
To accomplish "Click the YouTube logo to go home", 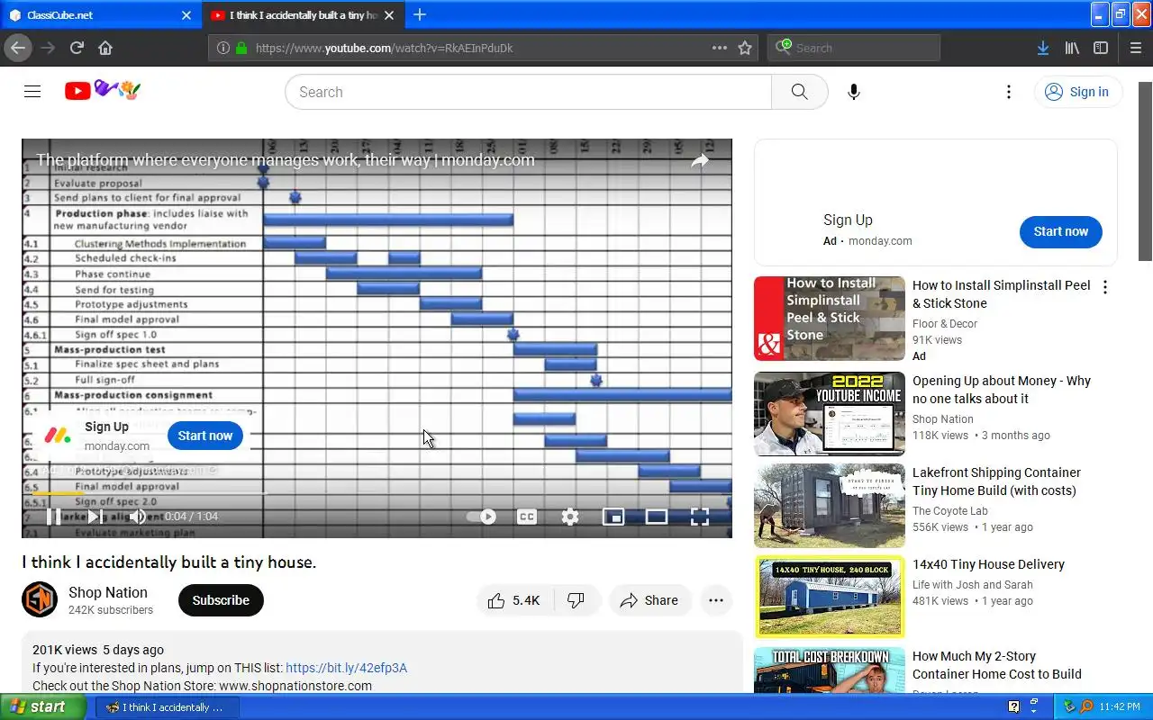I will (103, 90).
